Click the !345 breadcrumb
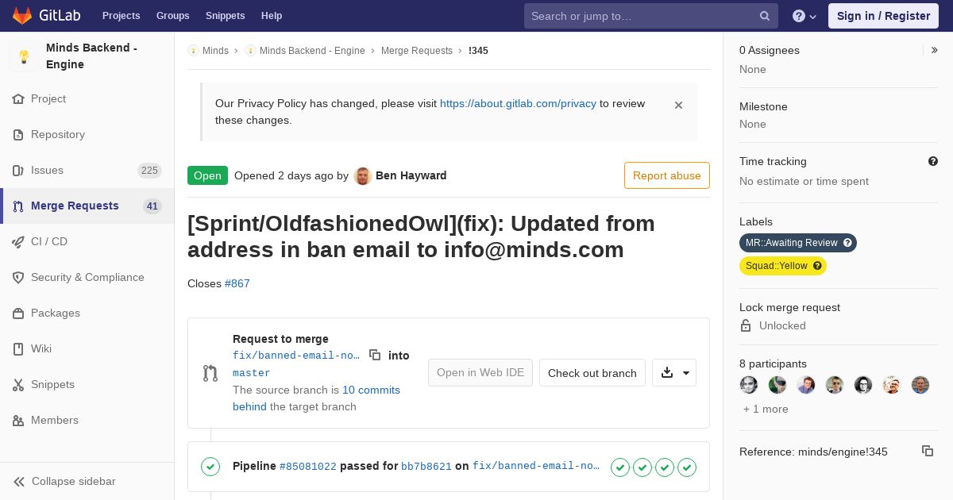Viewport: 953px width, 500px height. point(478,51)
